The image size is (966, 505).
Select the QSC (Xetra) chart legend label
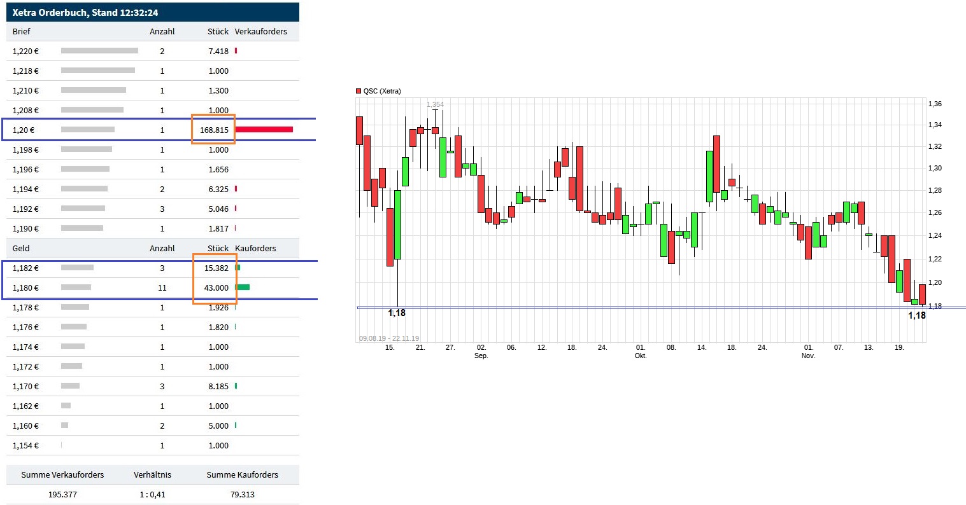coord(382,92)
